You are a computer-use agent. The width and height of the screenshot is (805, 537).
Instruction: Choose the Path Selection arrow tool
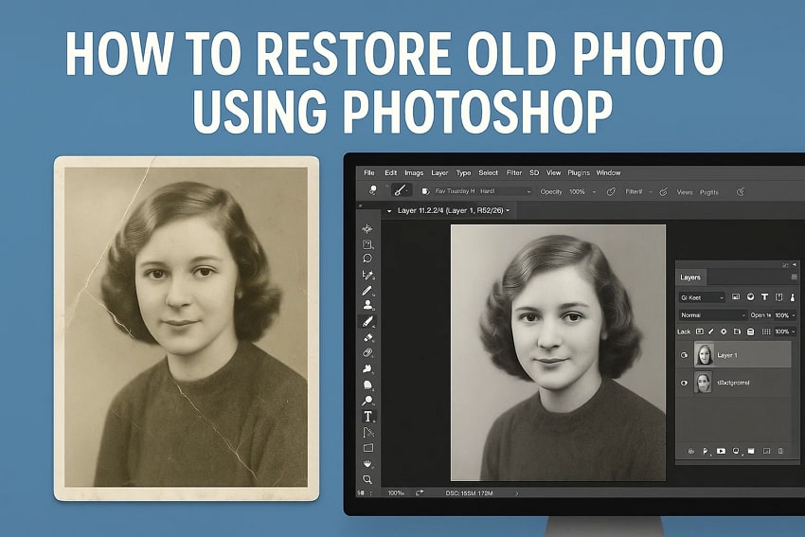click(368, 432)
